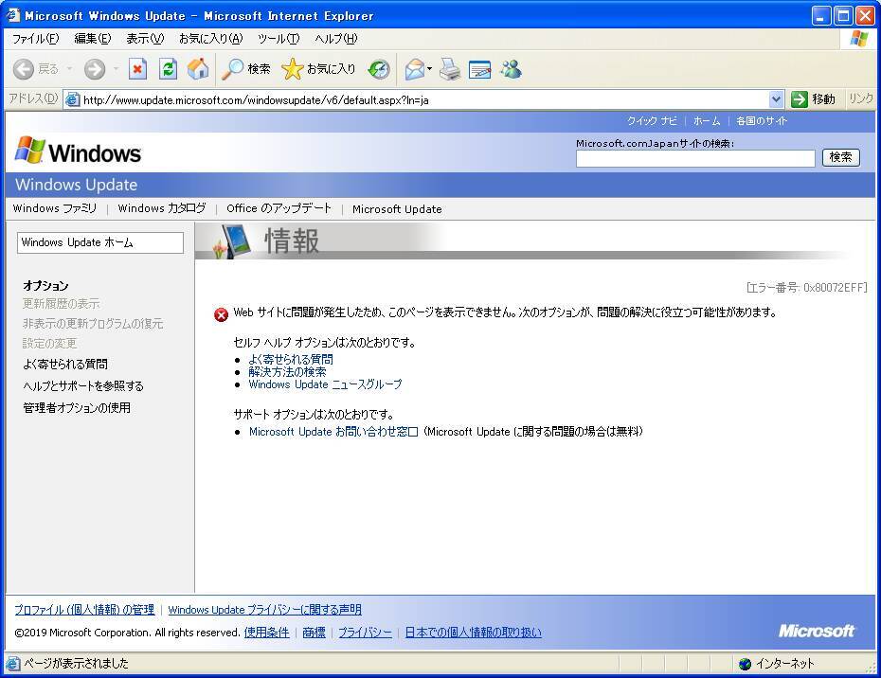Click the Internet zone globe icon
The width and height of the screenshot is (881, 678).
[x=745, y=664]
